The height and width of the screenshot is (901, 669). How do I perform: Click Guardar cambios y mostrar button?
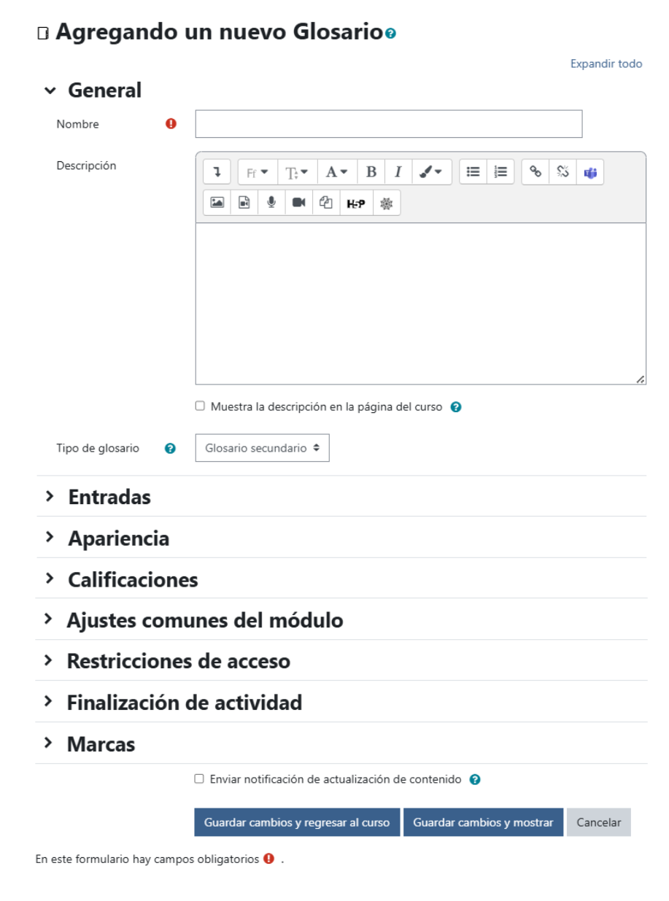coord(483,822)
